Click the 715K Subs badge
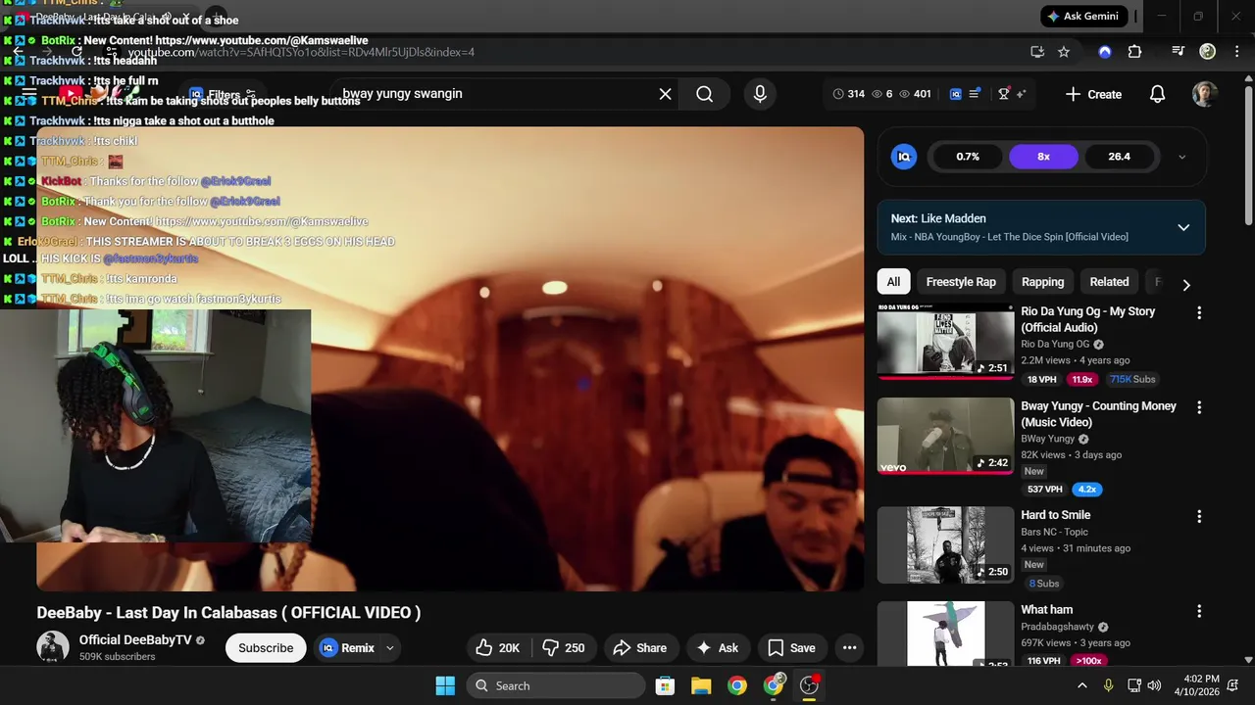The image size is (1255, 705). click(1132, 380)
